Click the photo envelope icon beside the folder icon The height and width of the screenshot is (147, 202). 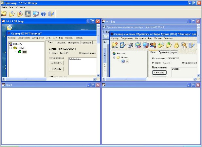(x=12, y=14)
